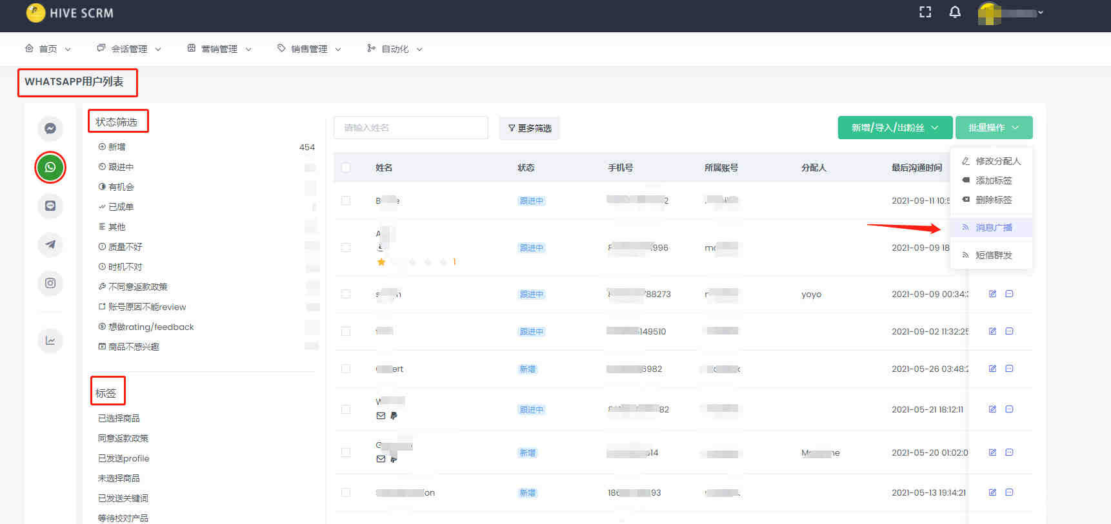This screenshot has height=524, width=1111.
Task: Expand the 首页 navigation menu
Action: (48, 49)
